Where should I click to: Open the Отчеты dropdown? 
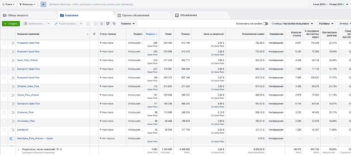tap(344, 24)
